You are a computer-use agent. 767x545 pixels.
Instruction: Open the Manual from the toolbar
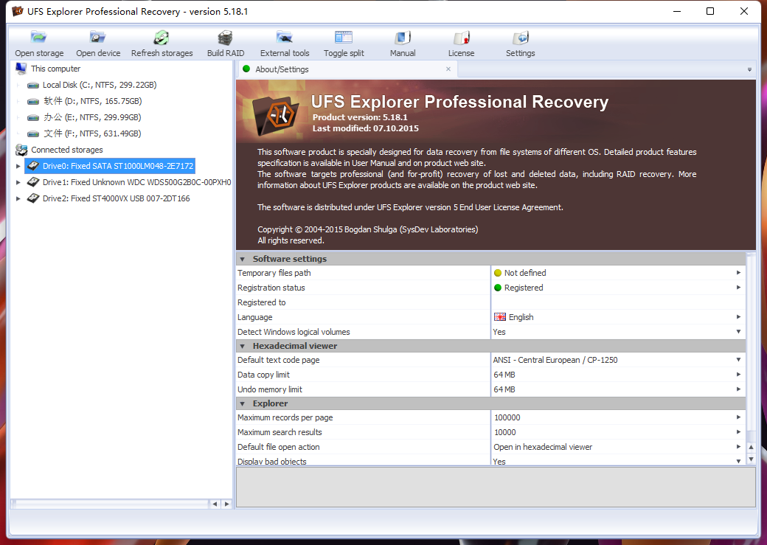pos(403,38)
